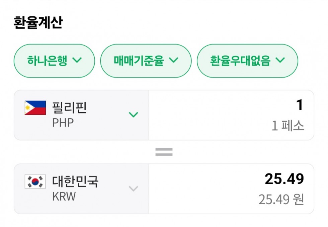
Task: Click the PHP currency code
Action: (x=63, y=123)
